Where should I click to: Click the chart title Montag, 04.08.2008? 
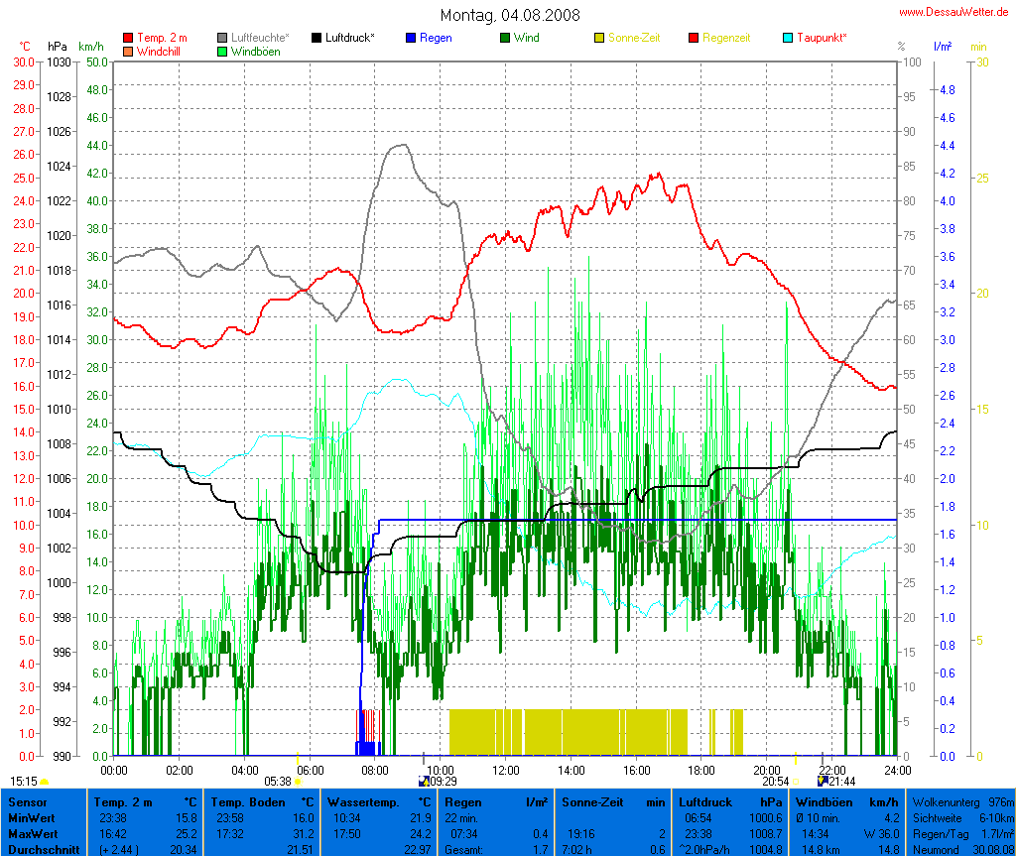click(510, 15)
